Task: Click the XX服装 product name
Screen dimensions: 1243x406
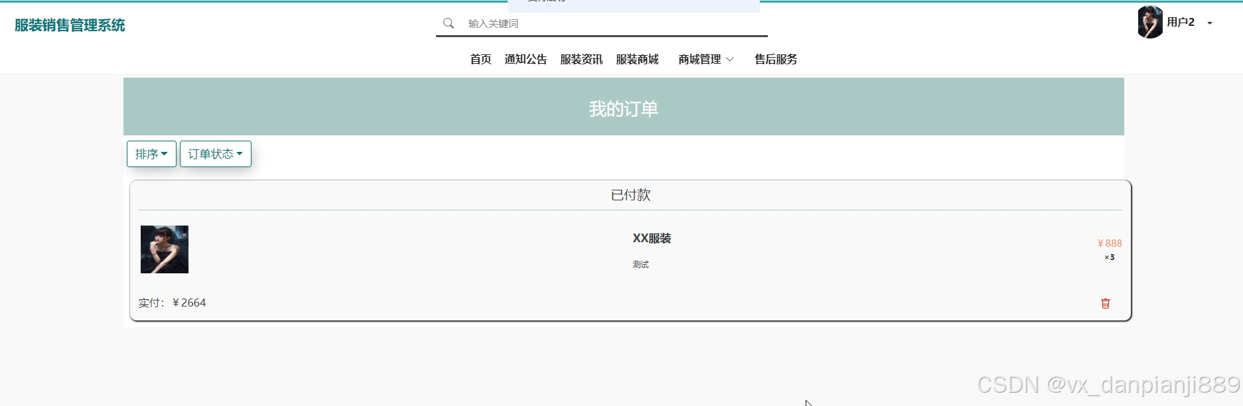Action: [x=652, y=238]
